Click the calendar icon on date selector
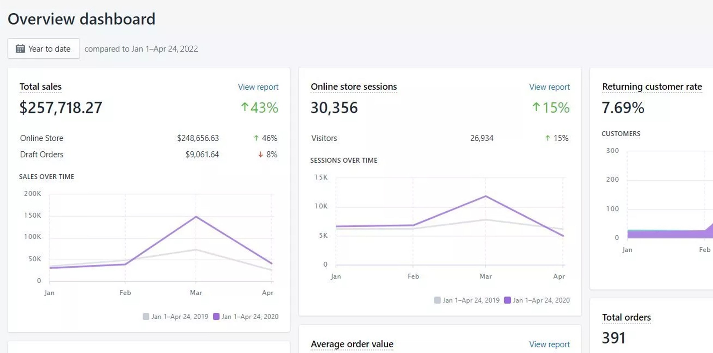This screenshot has width=713, height=353. [x=20, y=48]
